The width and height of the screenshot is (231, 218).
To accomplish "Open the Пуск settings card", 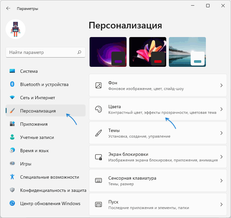I will [158, 204].
